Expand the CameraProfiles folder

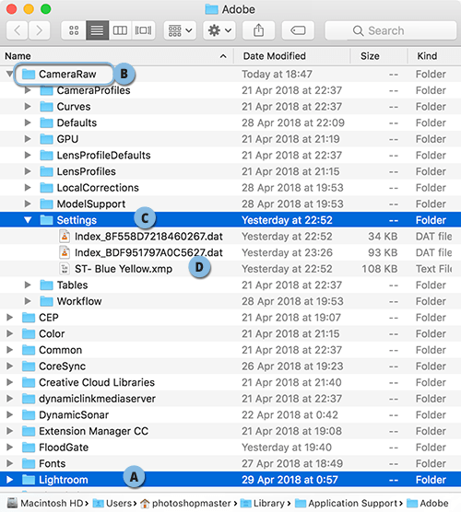coord(28,90)
